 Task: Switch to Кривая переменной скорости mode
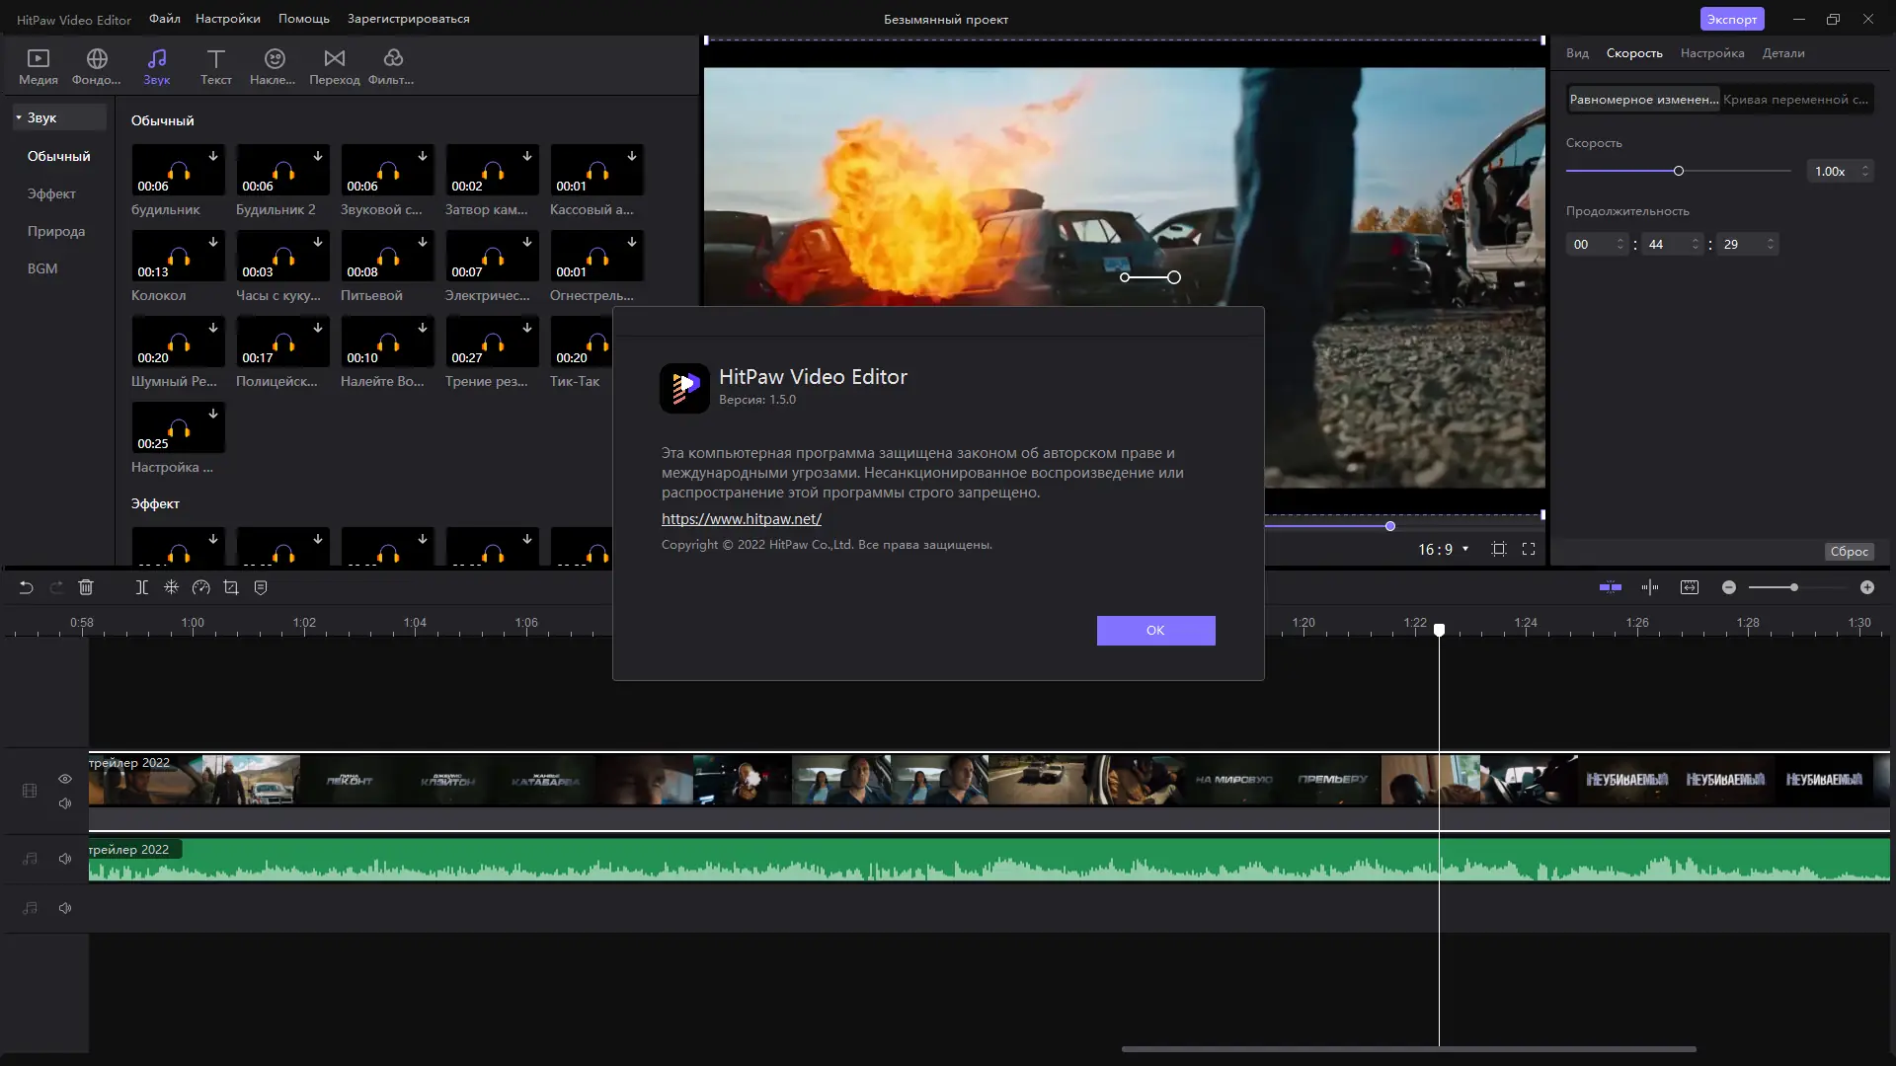[x=1797, y=99]
